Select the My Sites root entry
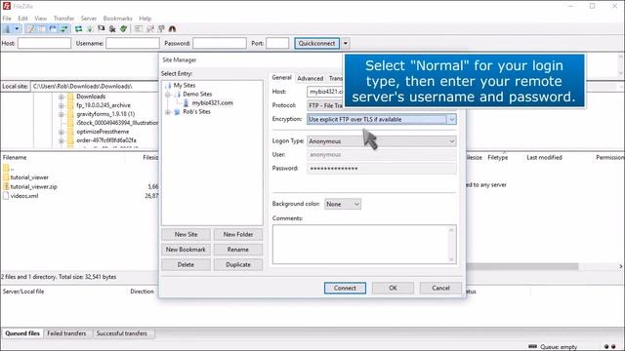 point(185,85)
